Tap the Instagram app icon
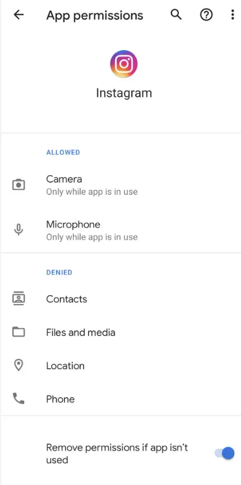 tap(124, 64)
